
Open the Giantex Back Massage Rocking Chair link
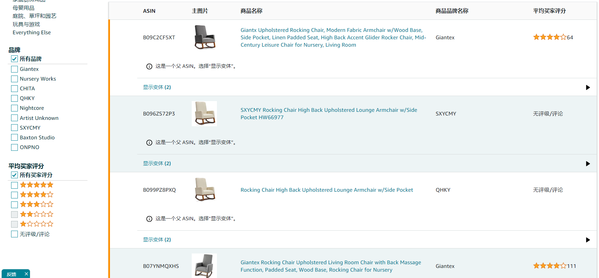[x=331, y=266]
